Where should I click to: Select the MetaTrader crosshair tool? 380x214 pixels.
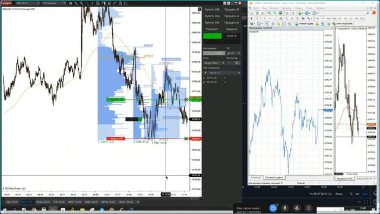click(x=257, y=18)
